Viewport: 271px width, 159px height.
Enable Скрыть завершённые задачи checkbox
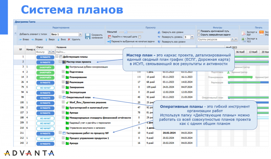pos(199,35)
